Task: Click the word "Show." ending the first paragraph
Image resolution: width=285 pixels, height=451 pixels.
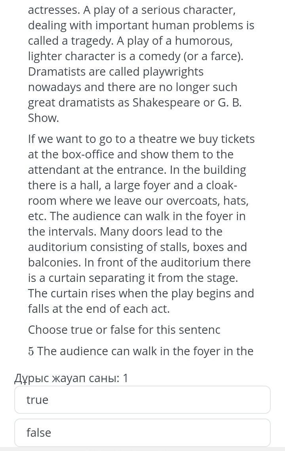Action: [44, 118]
